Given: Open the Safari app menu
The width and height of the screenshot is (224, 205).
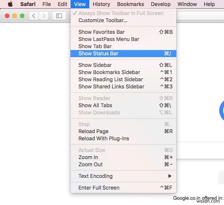Looking at the screenshot, I should pyautogui.click(x=28, y=4).
